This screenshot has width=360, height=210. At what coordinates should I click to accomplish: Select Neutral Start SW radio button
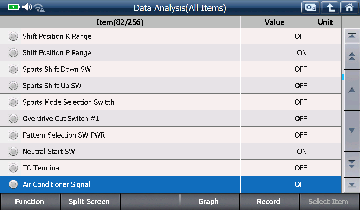tap(13, 151)
